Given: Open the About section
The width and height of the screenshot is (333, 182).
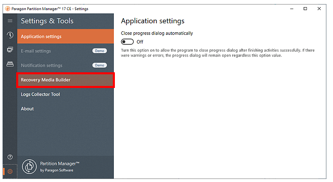Looking at the screenshot, I should [x=65, y=109].
